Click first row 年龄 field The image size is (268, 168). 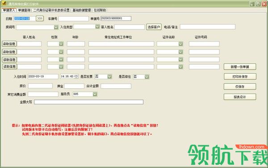pyautogui.click(x=76, y=44)
